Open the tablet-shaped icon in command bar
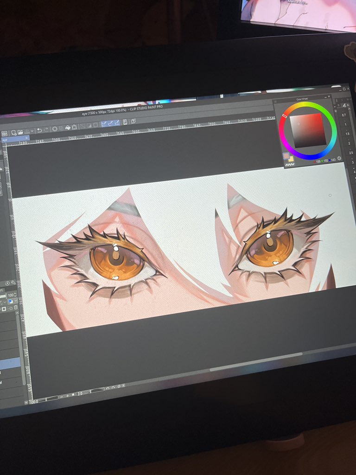356x475 pixels. pyautogui.click(x=125, y=122)
